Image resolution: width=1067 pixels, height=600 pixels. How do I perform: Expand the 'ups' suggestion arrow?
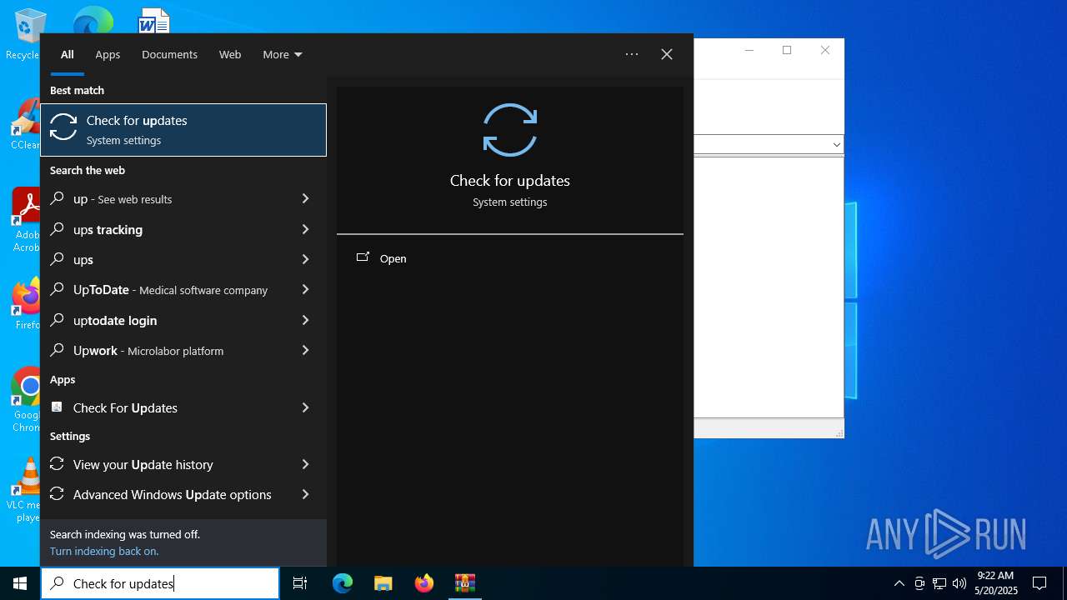click(x=305, y=259)
